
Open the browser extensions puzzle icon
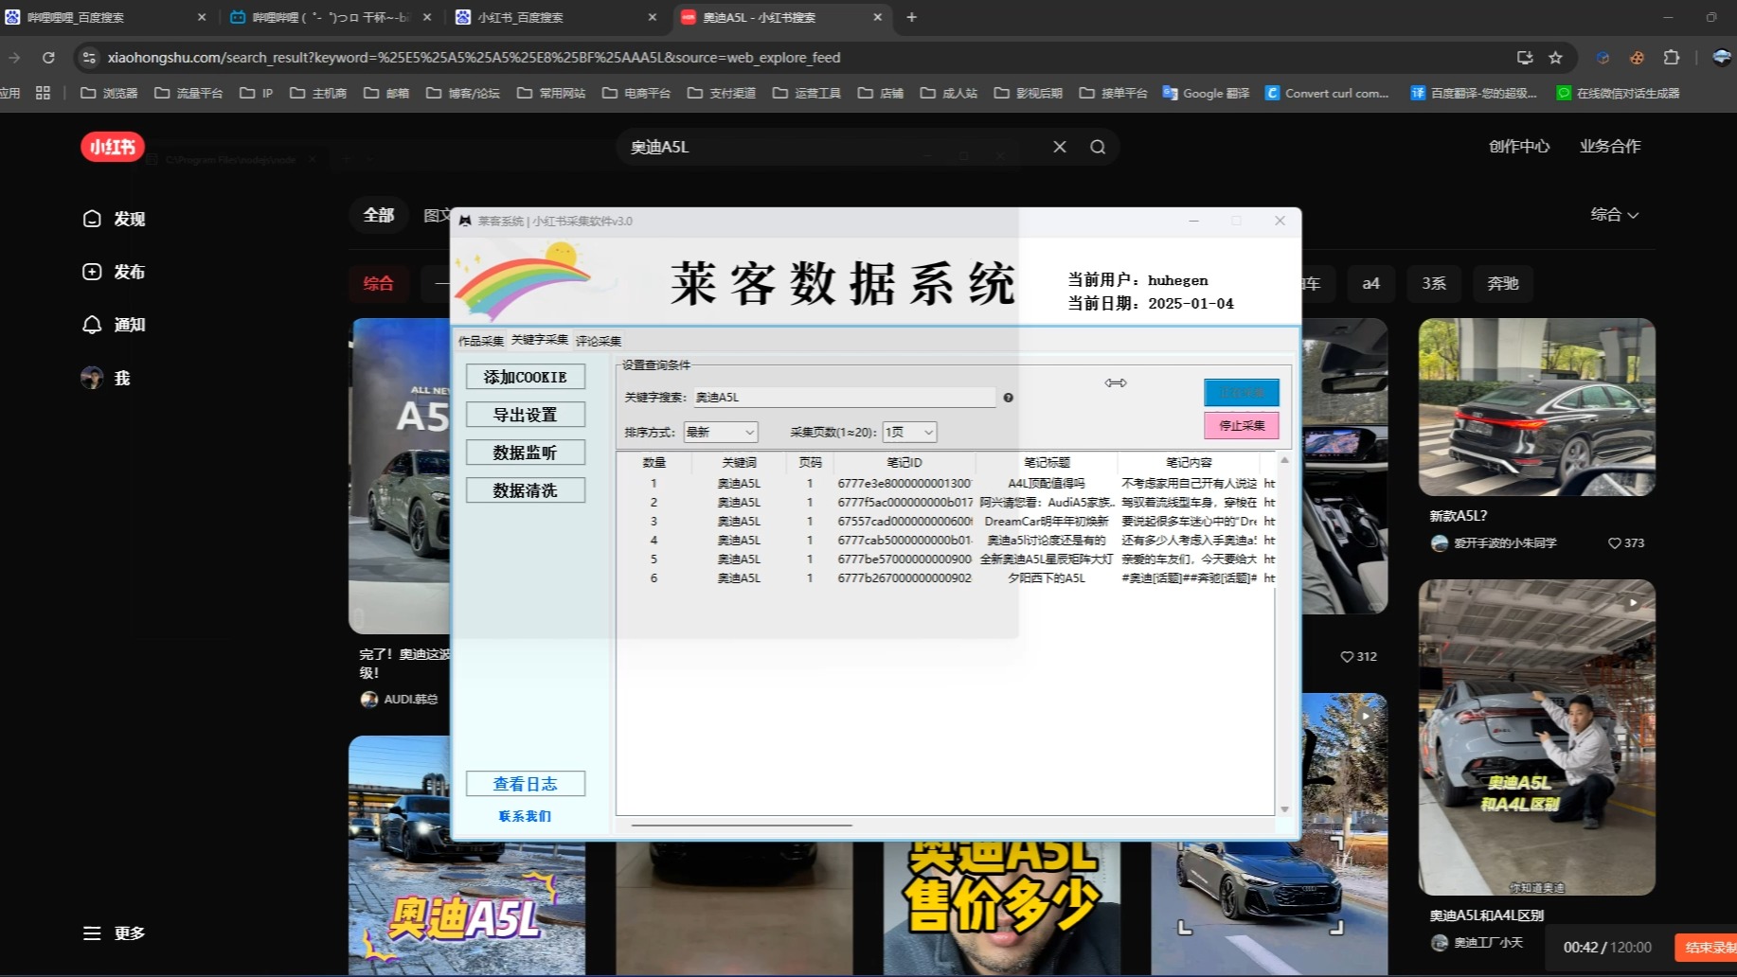tap(1672, 58)
